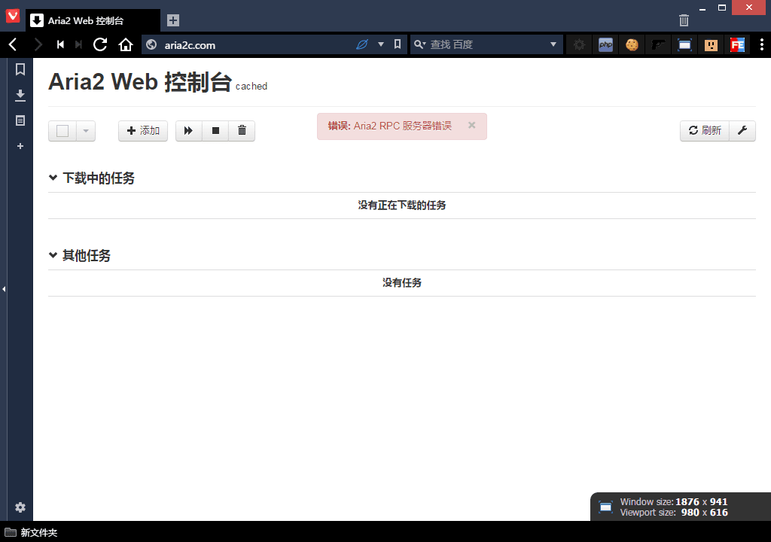The width and height of the screenshot is (771, 542).
Task: Click the cached label next to heading
Action: click(x=251, y=86)
